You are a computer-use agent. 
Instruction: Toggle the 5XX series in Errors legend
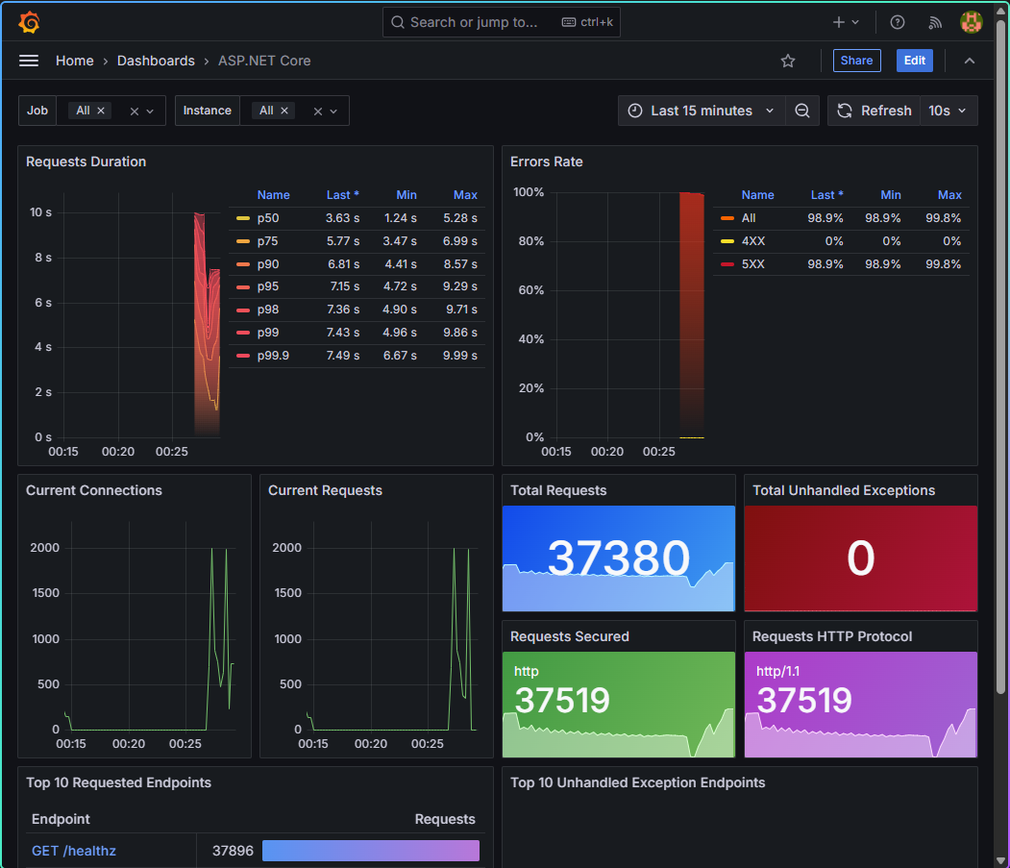pos(753,264)
